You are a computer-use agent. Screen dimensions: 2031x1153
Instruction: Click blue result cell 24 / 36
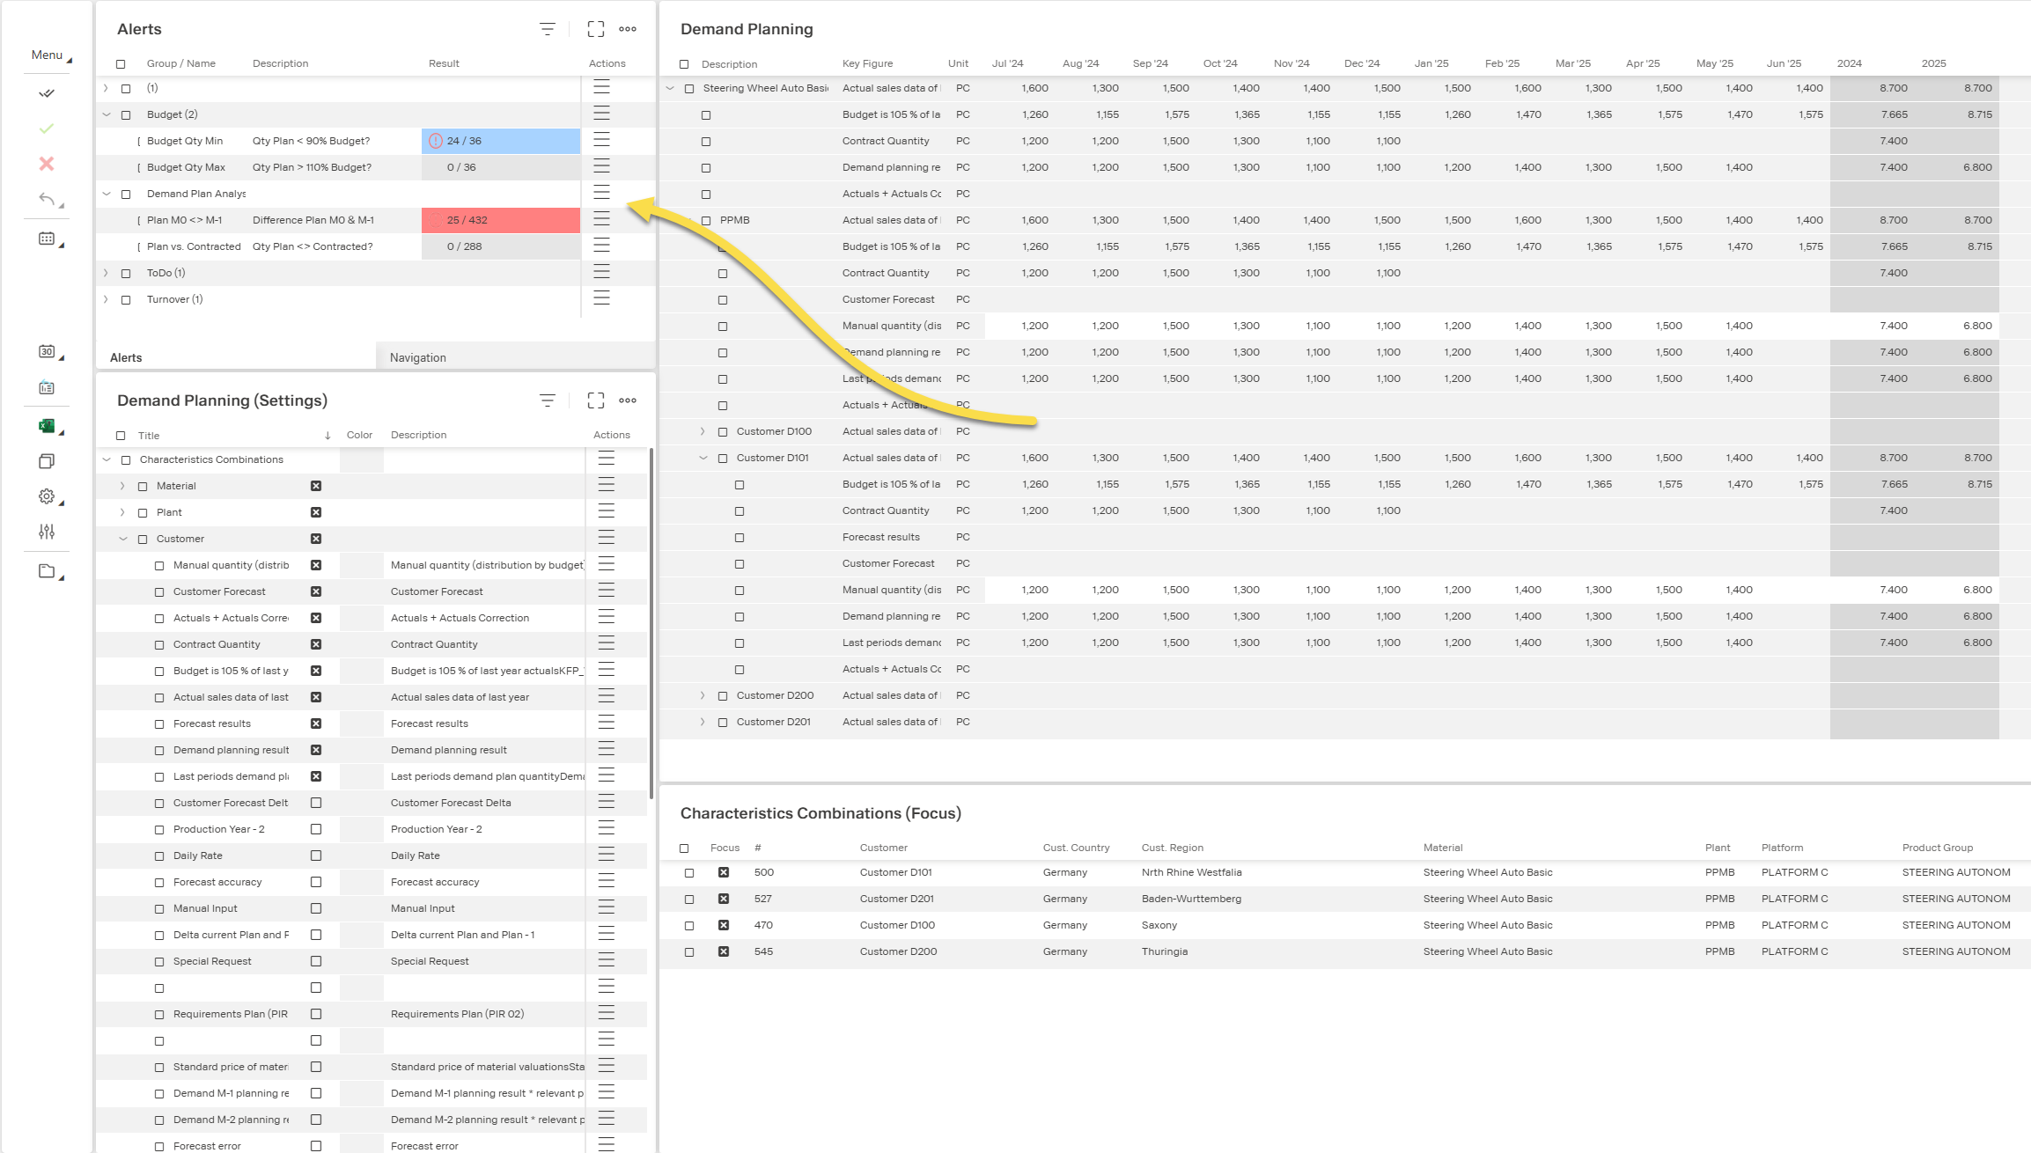tap(501, 141)
